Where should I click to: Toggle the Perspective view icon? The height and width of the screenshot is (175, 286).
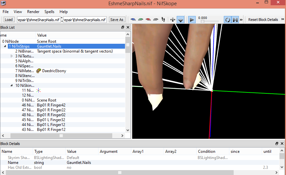point(181,20)
